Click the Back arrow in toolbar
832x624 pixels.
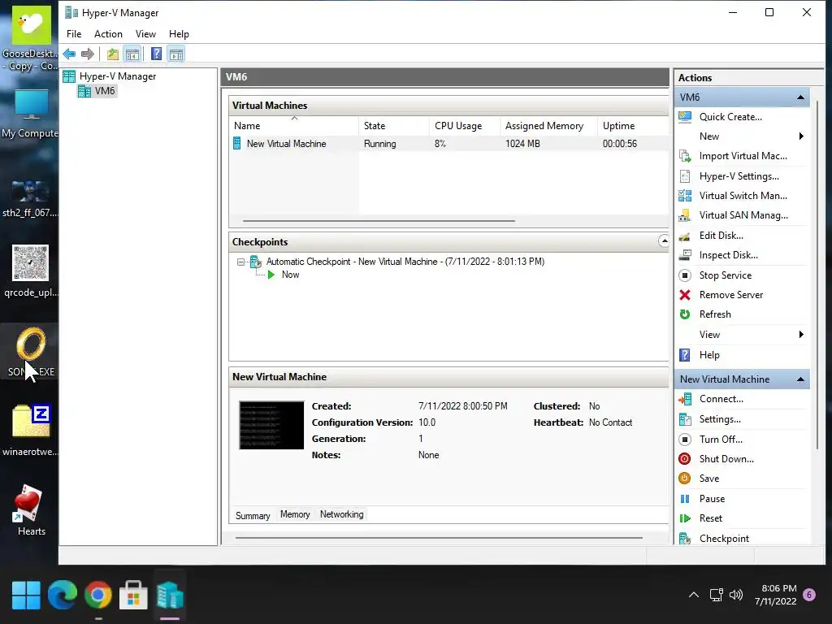69,54
